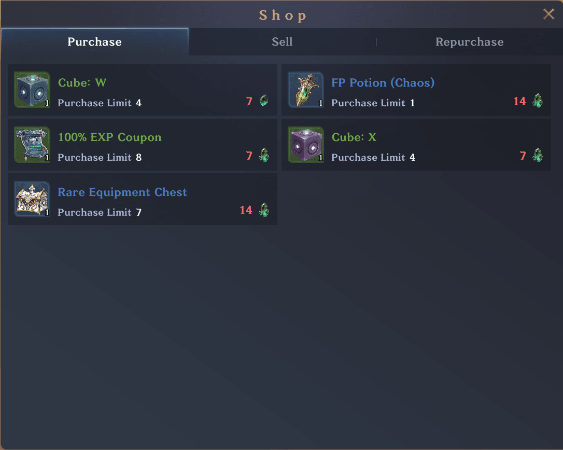Click the Rare Equipment Chest item name
The image size is (563, 450).
coord(122,192)
